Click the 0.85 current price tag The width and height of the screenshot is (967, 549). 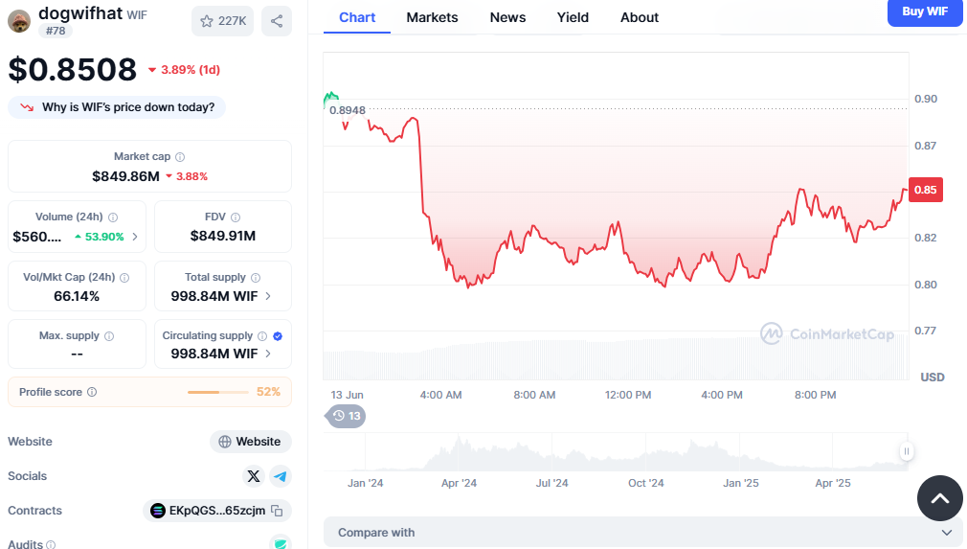pos(925,190)
